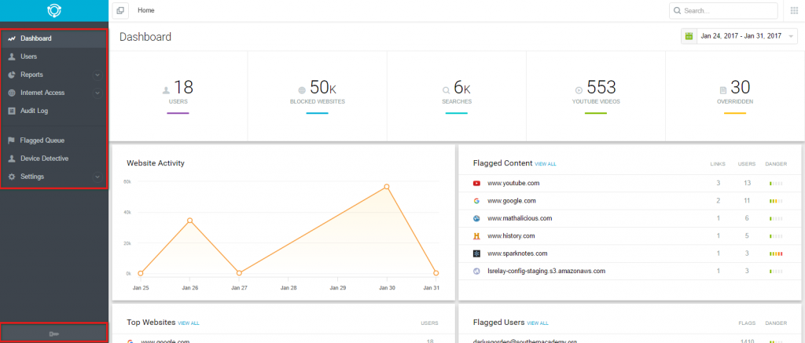The height and width of the screenshot is (343, 805).
Task: Click the person icon beside 18 Users
Action: [166, 91]
